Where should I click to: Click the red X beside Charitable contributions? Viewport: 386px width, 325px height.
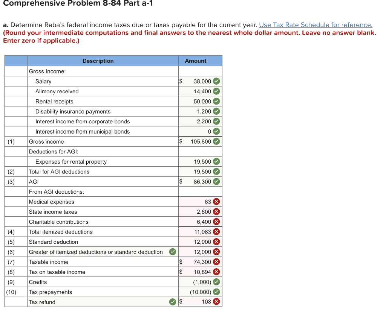click(217, 222)
